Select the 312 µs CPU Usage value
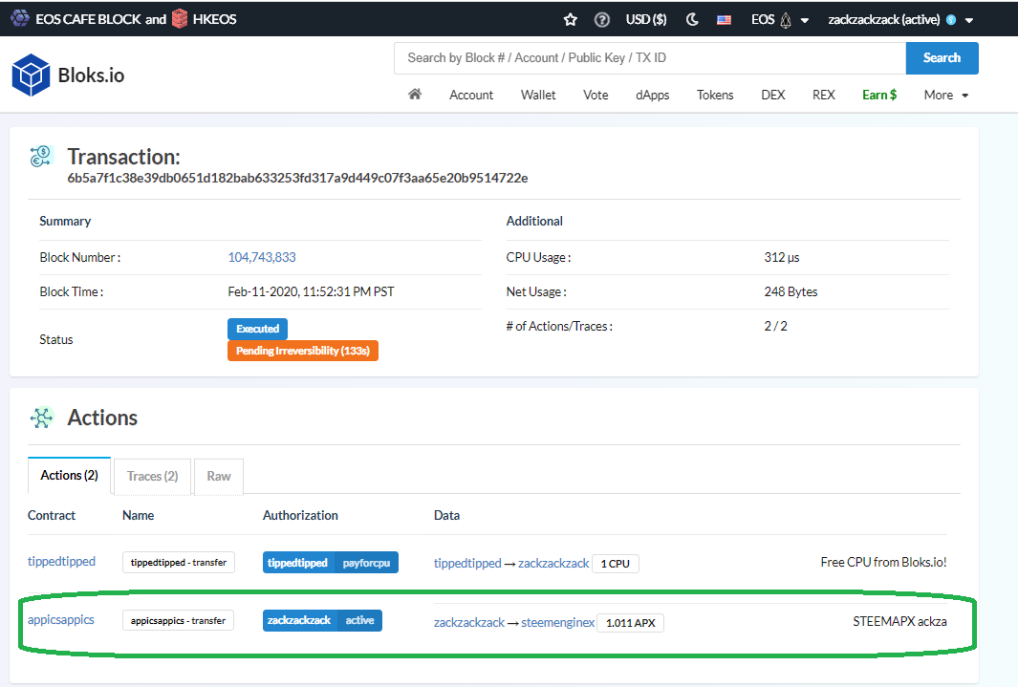The height and width of the screenshot is (687, 1018). [x=782, y=258]
